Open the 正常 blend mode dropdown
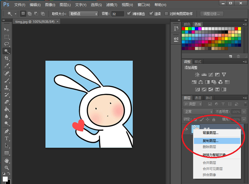249x184 pixels. coord(198,112)
